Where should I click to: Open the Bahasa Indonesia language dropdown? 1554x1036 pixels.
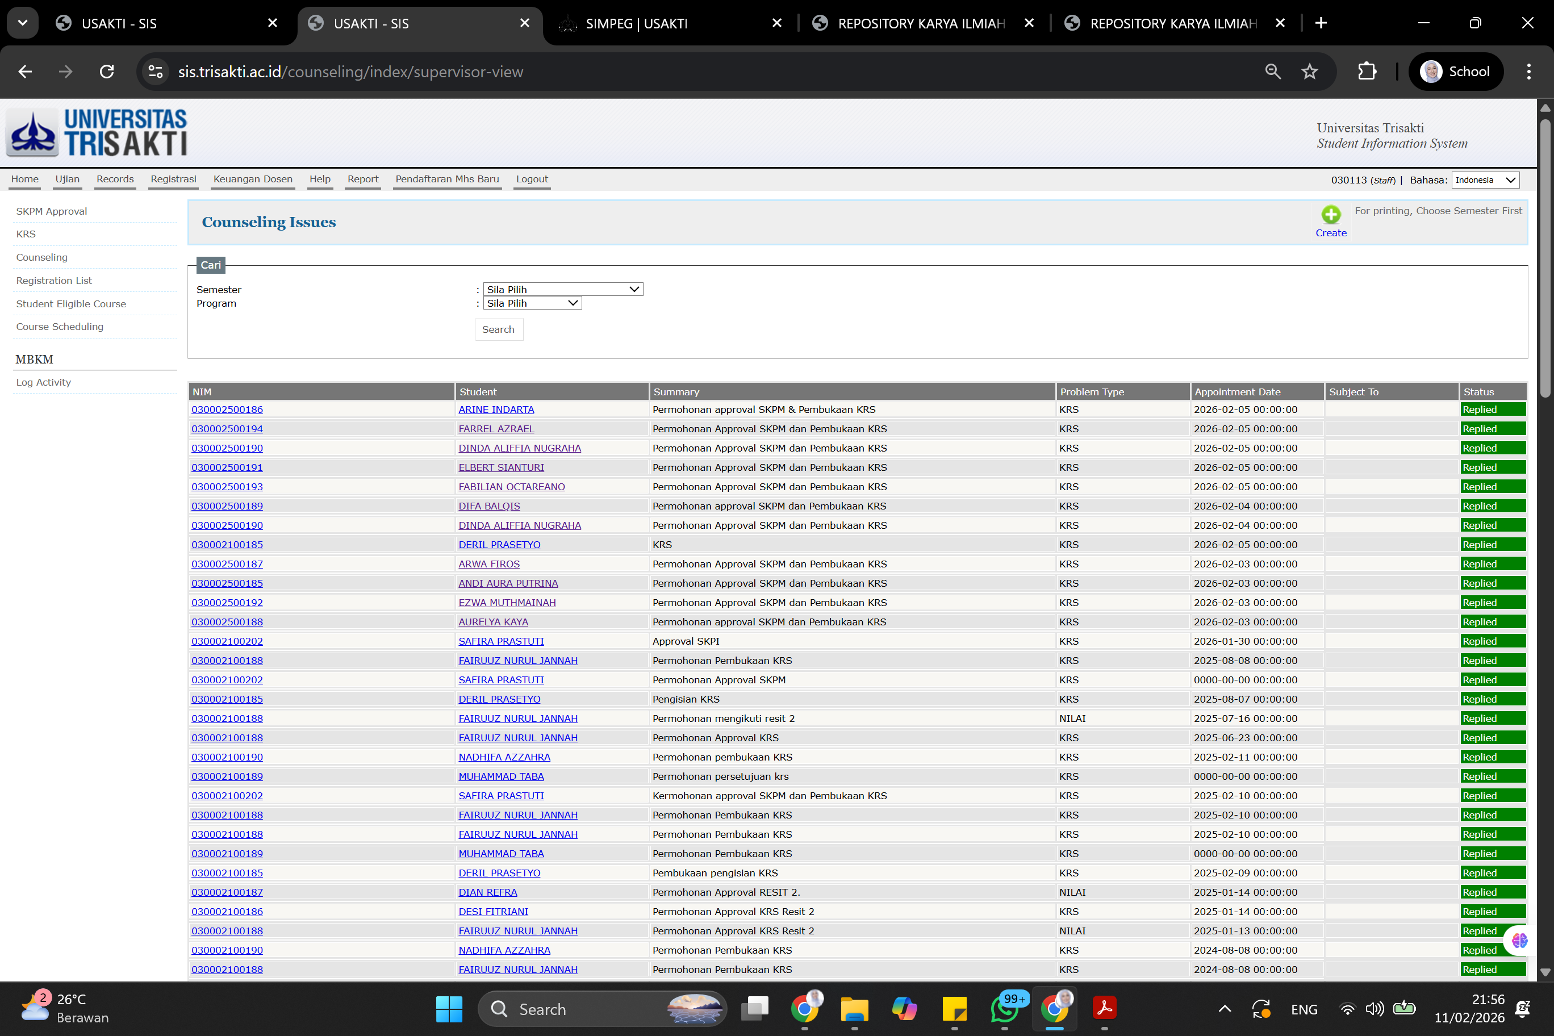pos(1485,179)
